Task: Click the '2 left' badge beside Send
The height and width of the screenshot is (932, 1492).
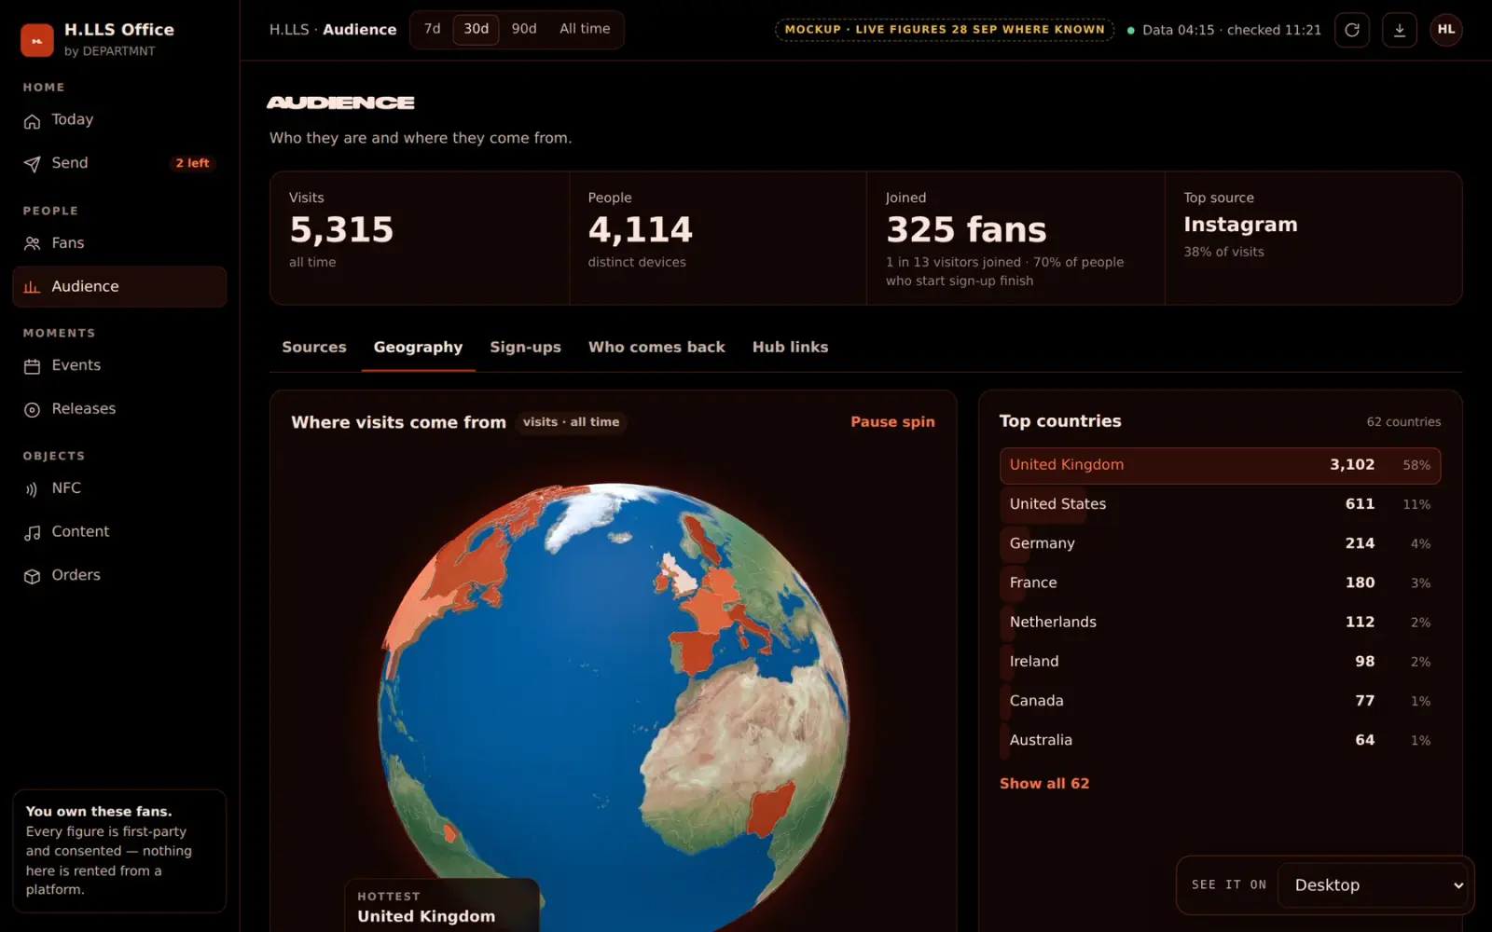Action: tap(192, 163)
